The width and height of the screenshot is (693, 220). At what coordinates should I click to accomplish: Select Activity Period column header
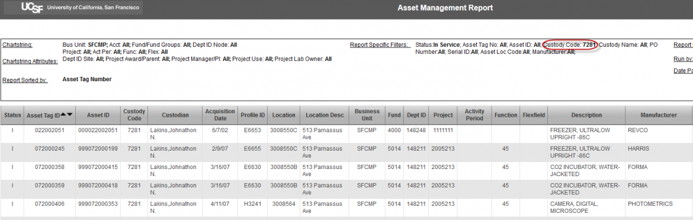[x=474, y=115]
